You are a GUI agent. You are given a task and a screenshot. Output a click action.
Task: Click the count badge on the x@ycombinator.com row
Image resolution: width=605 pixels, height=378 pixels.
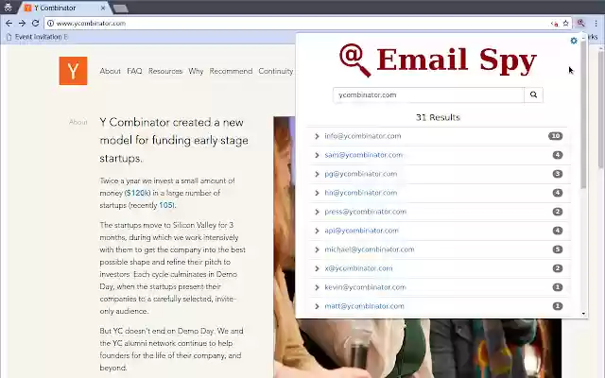(557, 268)
